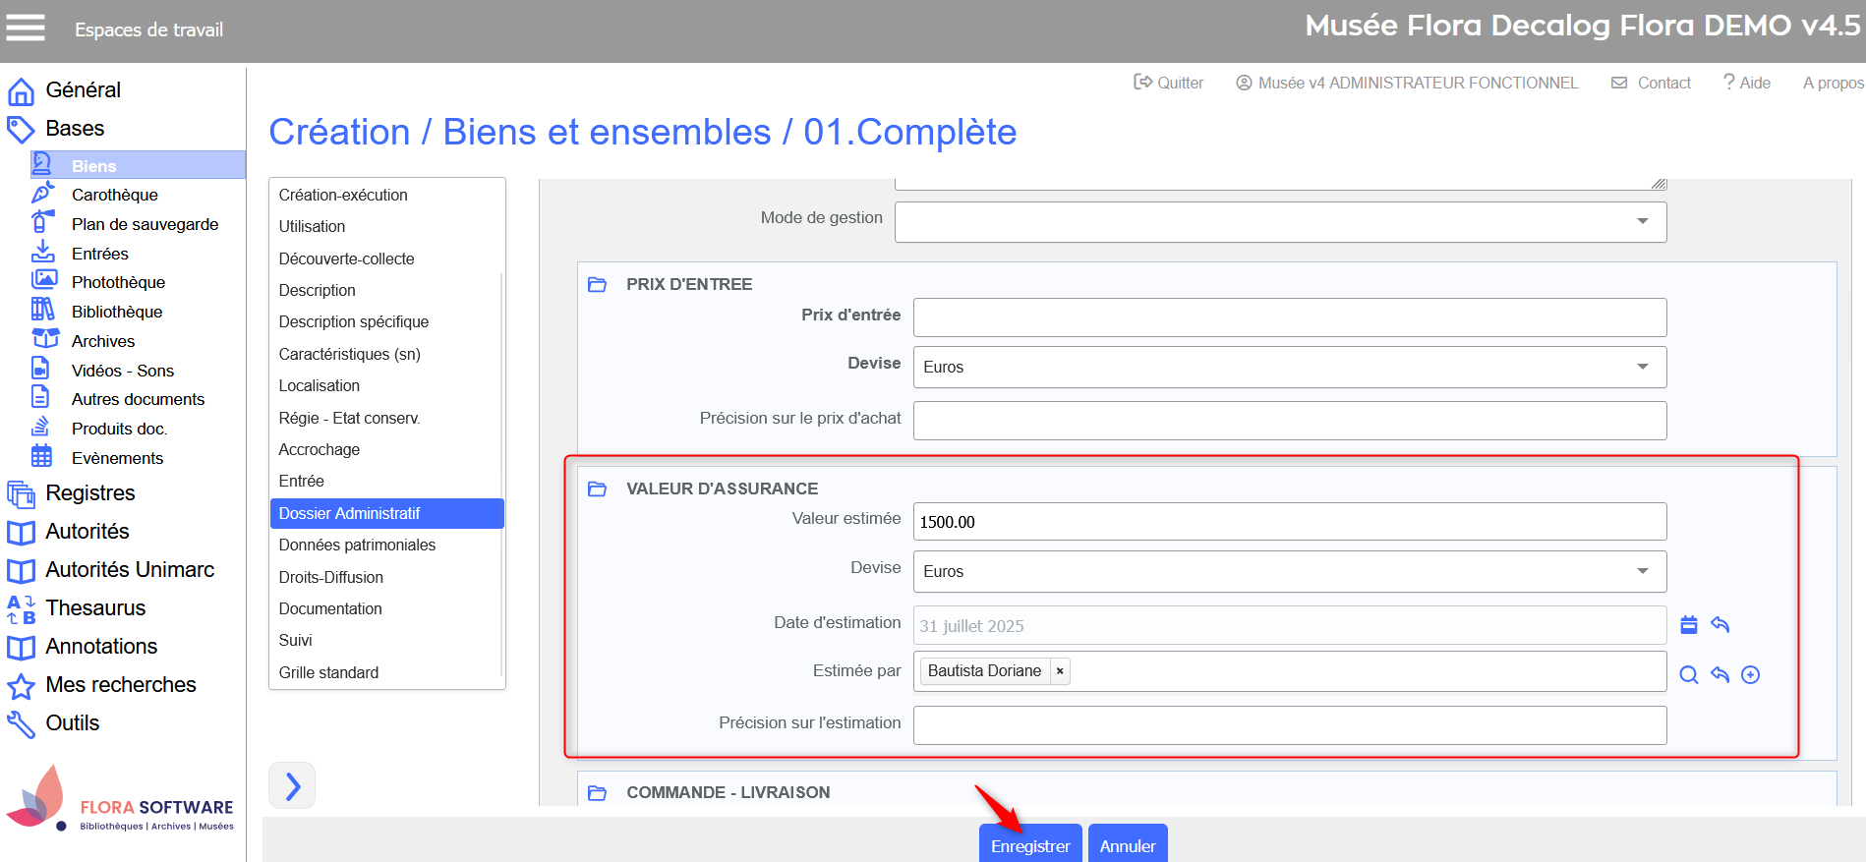Click the plus circle icon beside Estimée par
Viewport: 1866px width, 862px height.
pos(1750,675)
